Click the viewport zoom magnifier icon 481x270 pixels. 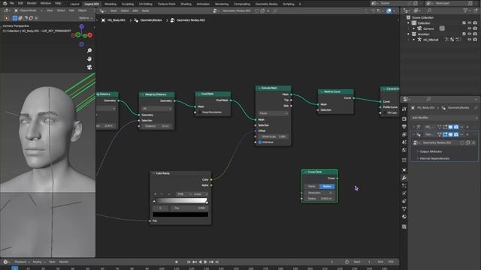coord(89,50)
